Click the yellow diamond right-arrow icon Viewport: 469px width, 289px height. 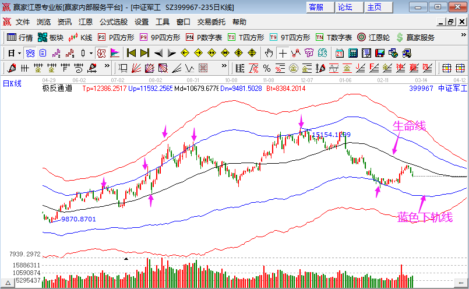pyautogui.click(x=199, y=53)
